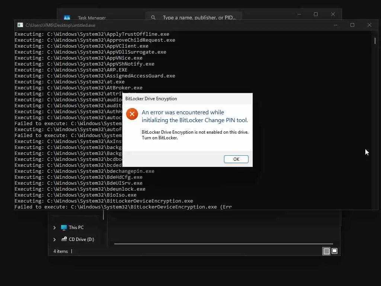The width and height of the screenshot is (381, 286).
Task: Click 'BitLocker Drive Encryption is not enabled' message
Action: point(195,135)
